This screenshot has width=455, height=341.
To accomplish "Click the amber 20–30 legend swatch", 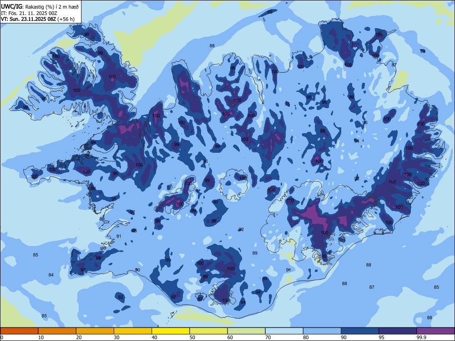I will click(x=95, y=331).
